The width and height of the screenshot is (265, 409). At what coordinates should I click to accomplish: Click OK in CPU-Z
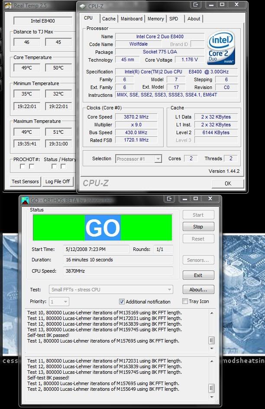point(228,184)
